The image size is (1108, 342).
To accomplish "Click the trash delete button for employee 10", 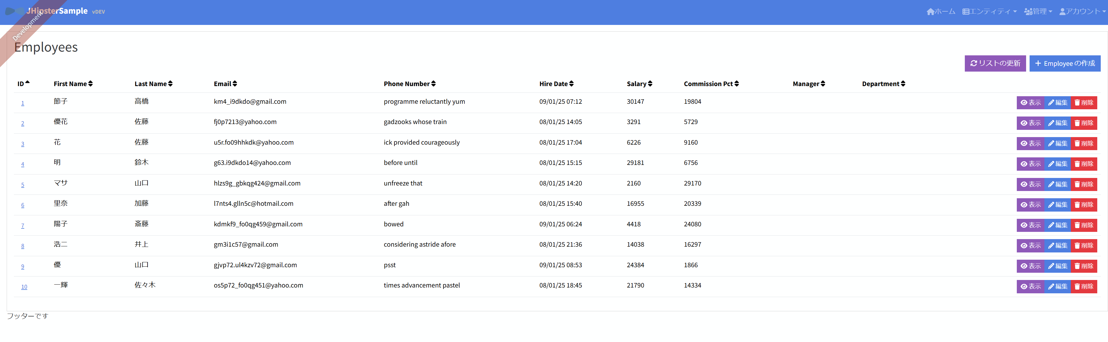I will [x=1084, y=287].
